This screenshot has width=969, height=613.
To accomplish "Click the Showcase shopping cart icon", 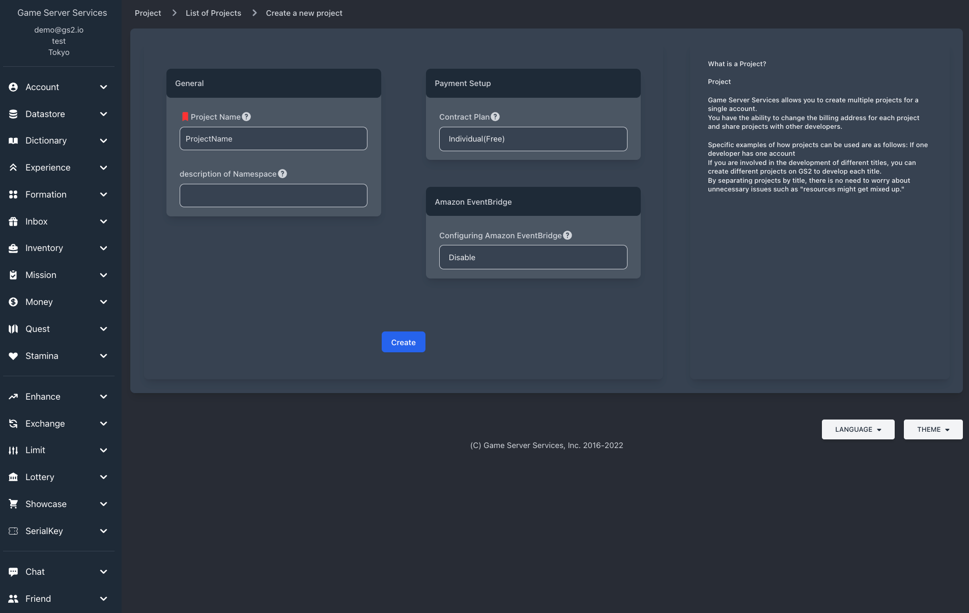I will [13, 504].
